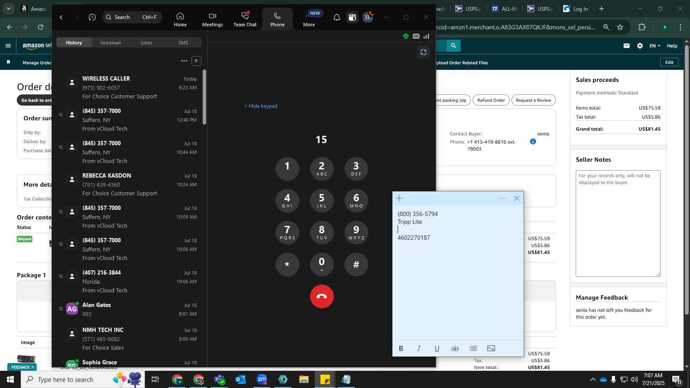The width and height of the screenshot is (690, 388).
Task: Bookmark this page with star icon
Action: [x=620, y=27]
